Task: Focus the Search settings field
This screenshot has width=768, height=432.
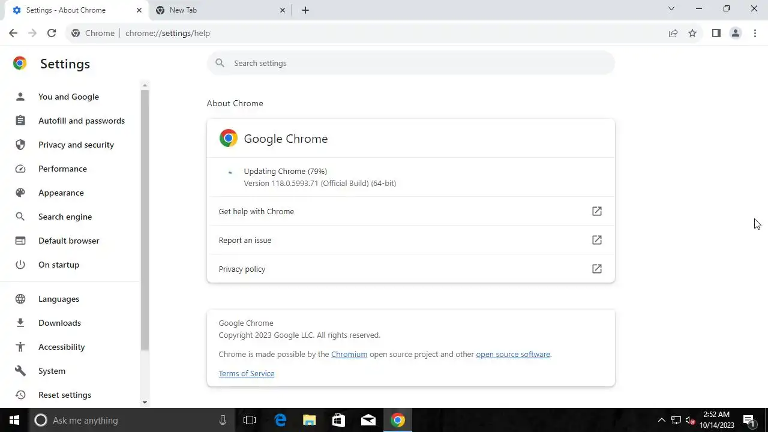Action: tap(410, 63)
